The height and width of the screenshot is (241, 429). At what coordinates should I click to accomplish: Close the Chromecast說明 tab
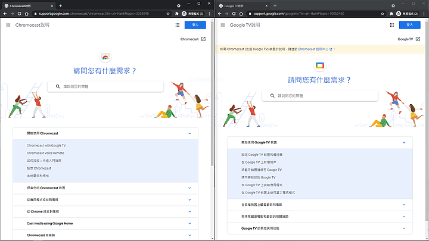(52, 6)
